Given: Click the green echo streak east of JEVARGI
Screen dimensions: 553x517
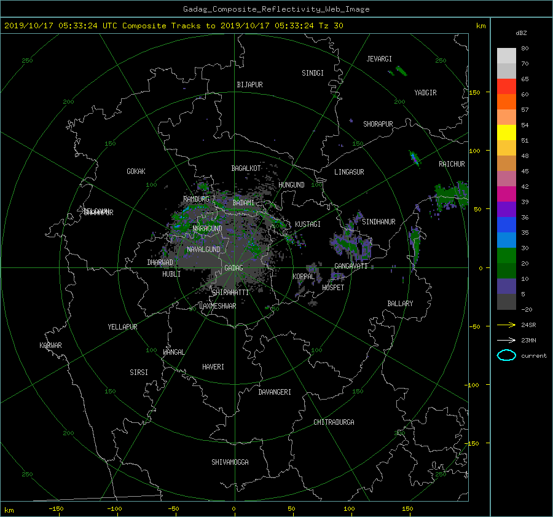Looking at the screenshot, I should pos(401,71).
